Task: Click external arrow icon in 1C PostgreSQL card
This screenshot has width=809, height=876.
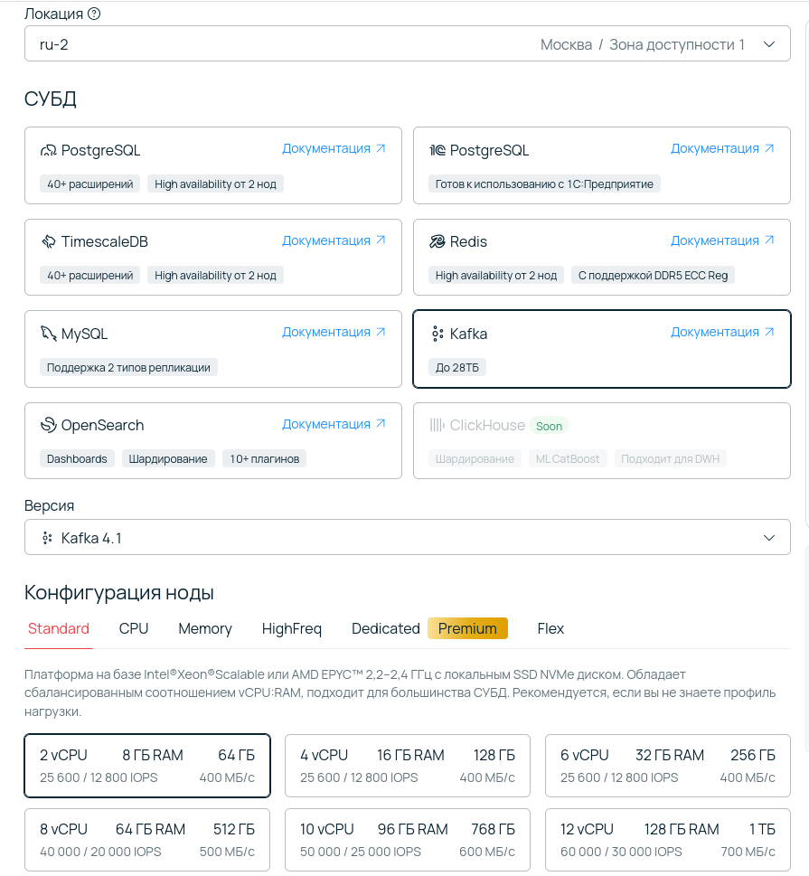Action: (769, 148)
